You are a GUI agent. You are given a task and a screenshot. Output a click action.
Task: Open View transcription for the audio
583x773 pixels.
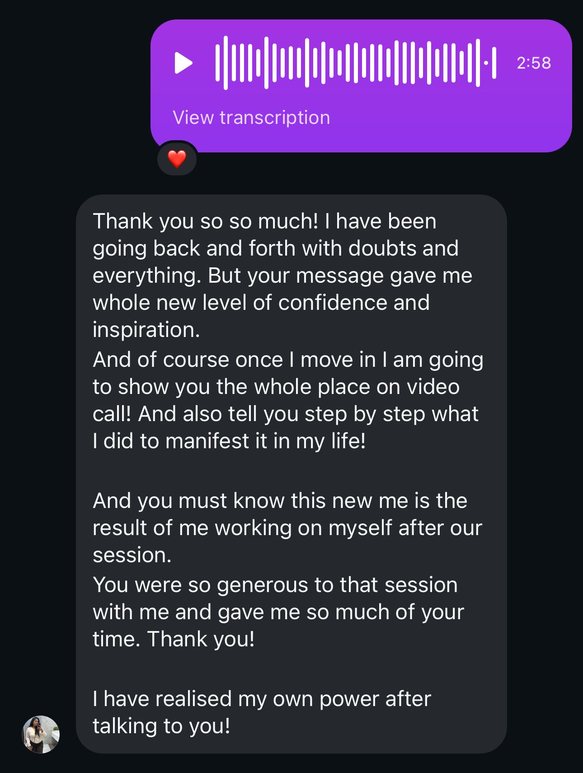tap(251, 118)
